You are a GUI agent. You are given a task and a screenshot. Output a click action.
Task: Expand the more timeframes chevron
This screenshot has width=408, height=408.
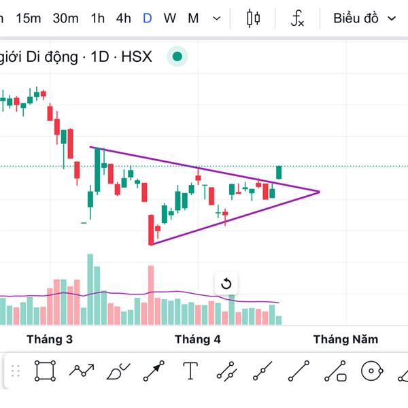tap(217, 18)
